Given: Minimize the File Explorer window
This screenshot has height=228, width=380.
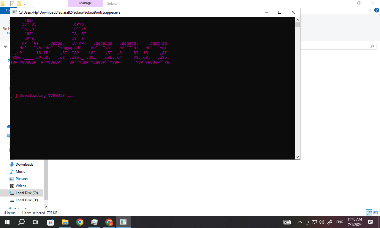Looking at the screenshot, I should (x=345, y=3).
